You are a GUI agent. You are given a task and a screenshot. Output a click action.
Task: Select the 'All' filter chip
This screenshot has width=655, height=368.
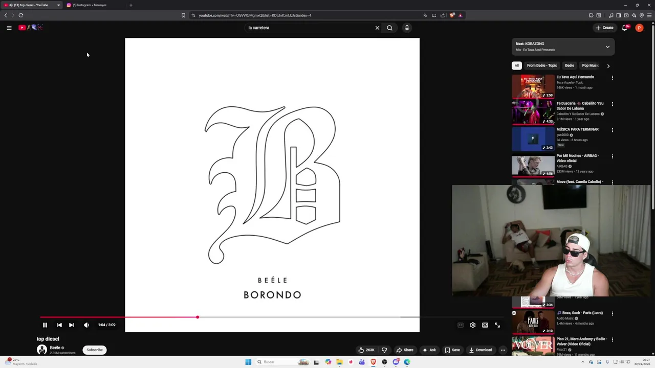(517, 65)
